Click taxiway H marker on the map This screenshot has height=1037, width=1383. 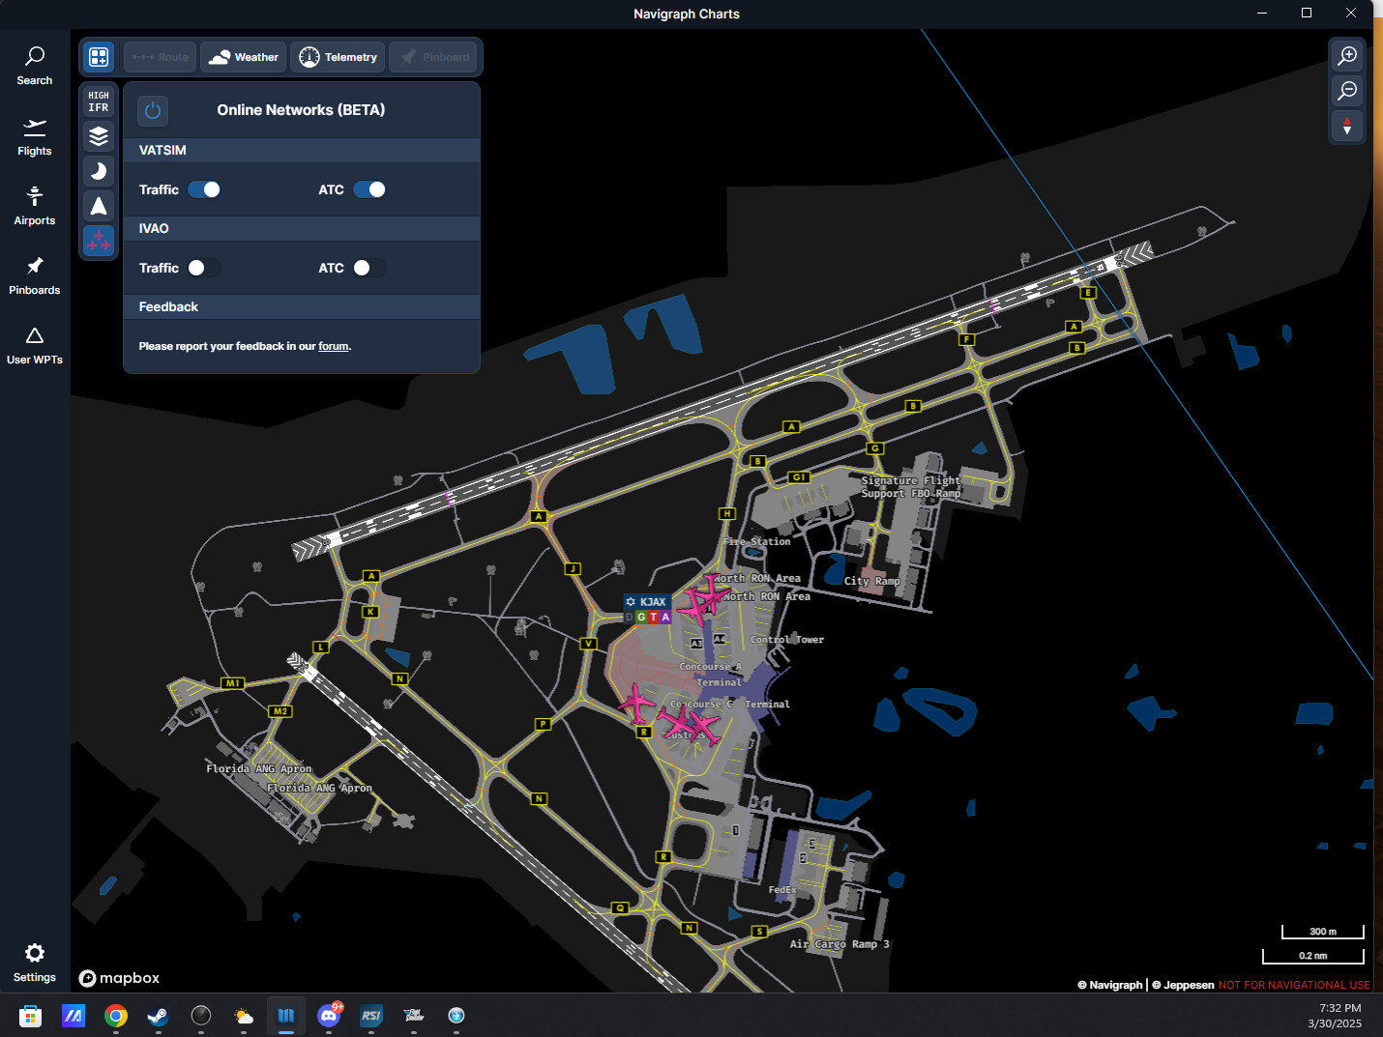pyautogui.click(x=727, y=514)
